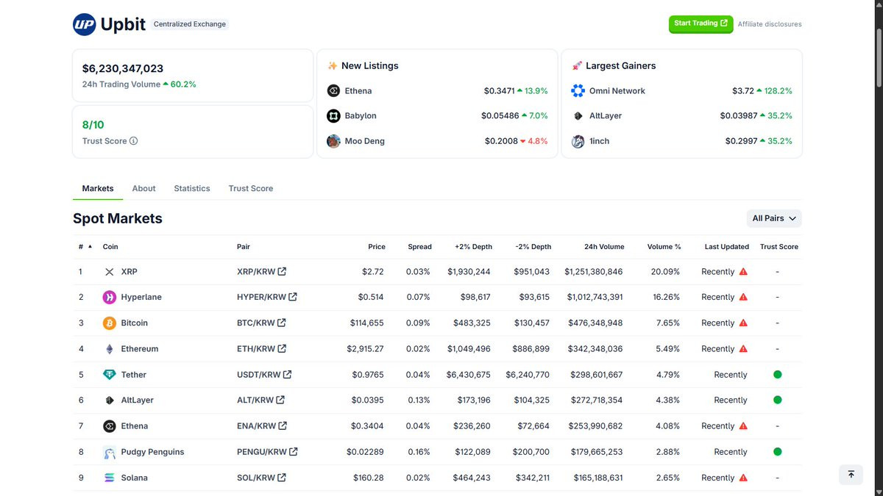Click the Moo Deng coin icon
This screenshot has width=883, height=496.
[x=333, y=141]
